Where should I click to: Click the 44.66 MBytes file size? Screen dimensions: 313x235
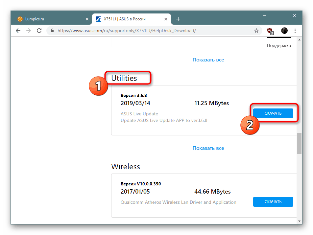pos(212,192)
